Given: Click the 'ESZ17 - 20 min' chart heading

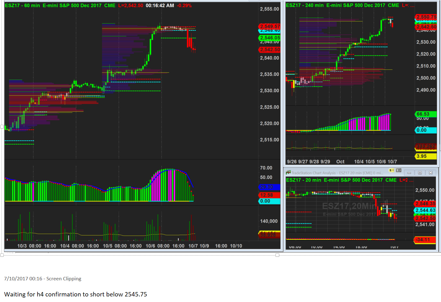Looking at the screenshot, I should [x=303, y=180].
